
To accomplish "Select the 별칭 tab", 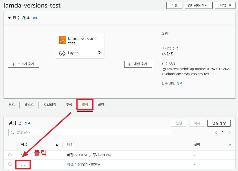I will 85,105.
